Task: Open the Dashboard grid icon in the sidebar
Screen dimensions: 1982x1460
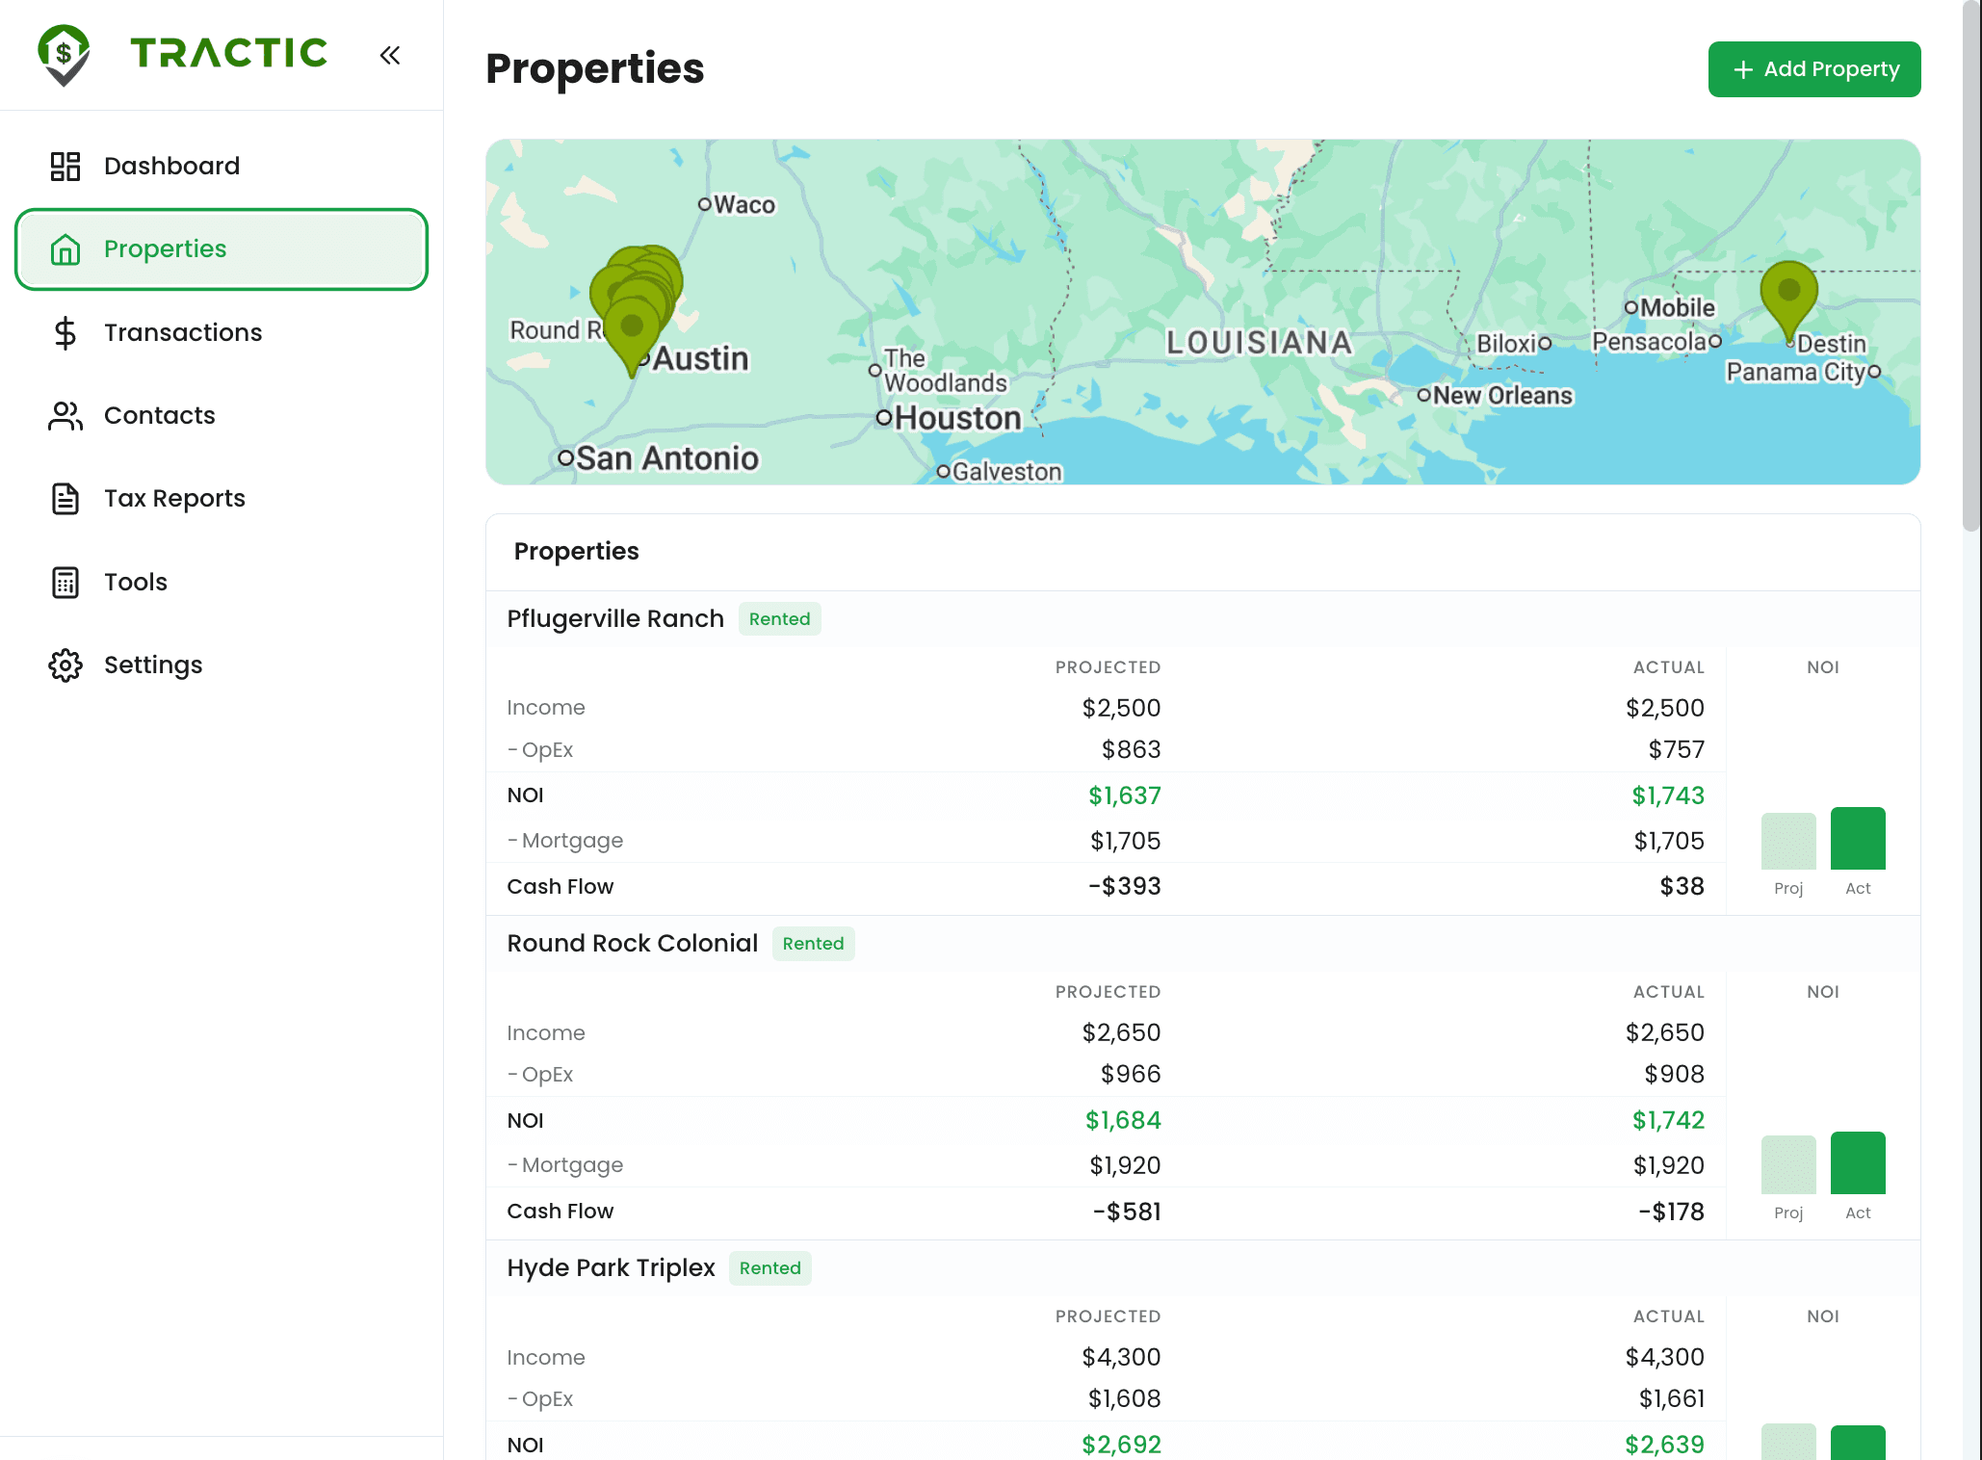Action: [x=65, y=166]
